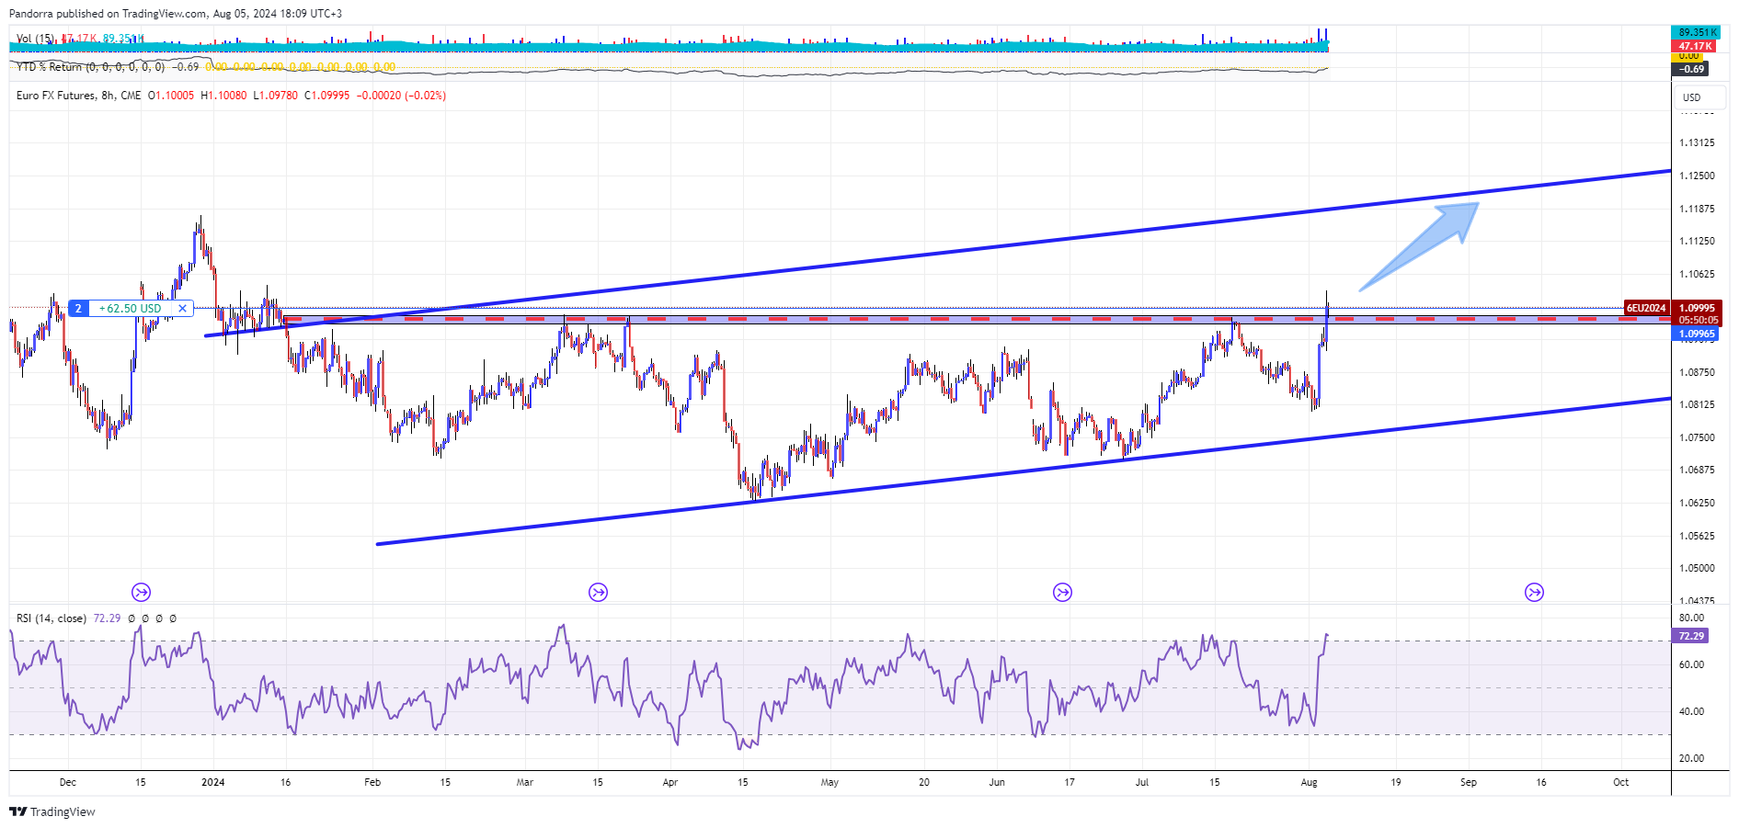The width and height of the screenshot is (1739, 828).
Task: Close the +62.50 USD position label
Action: point(183,309)
